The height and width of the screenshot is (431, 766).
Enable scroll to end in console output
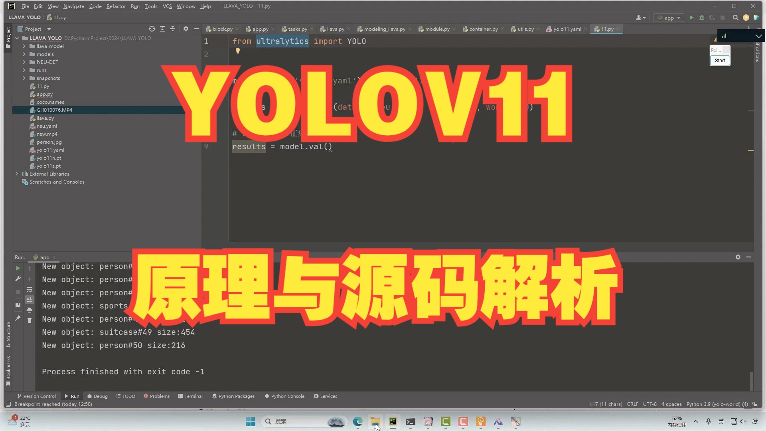tap(30, 300)
